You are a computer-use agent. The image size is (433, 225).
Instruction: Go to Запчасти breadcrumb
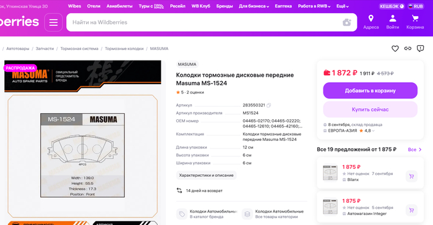point(45,49)
